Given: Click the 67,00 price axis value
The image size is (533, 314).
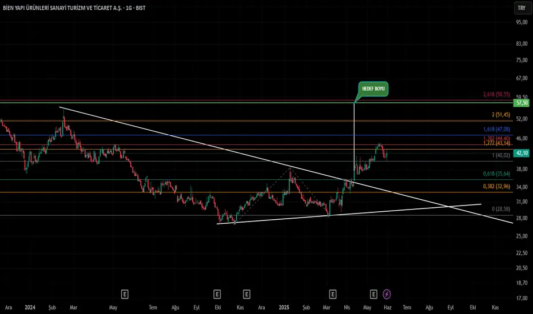Looking at the screenshot, I should point(522,78).
